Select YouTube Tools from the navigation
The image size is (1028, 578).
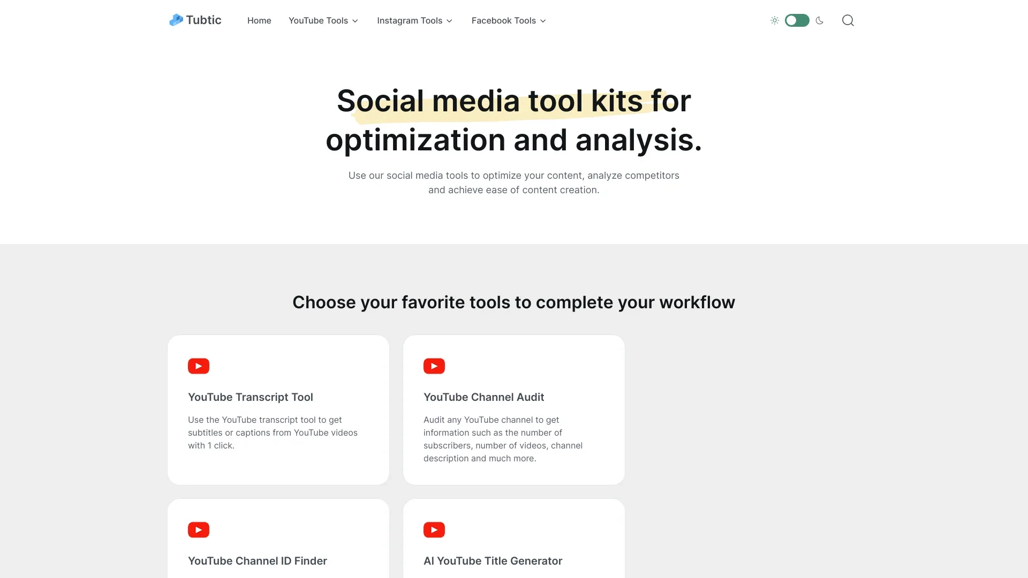click(323, 20)
